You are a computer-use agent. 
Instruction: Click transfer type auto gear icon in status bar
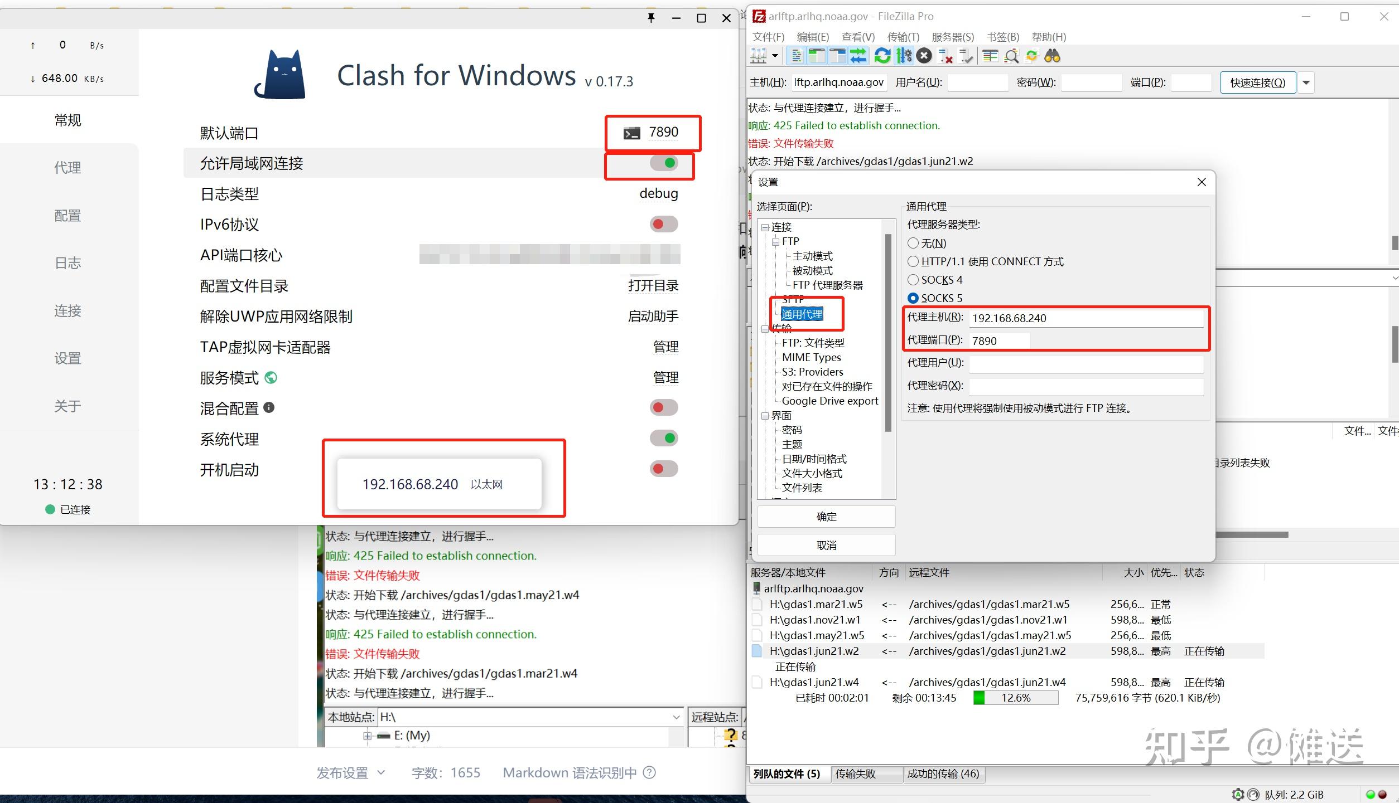click(x=1238, y=795)
